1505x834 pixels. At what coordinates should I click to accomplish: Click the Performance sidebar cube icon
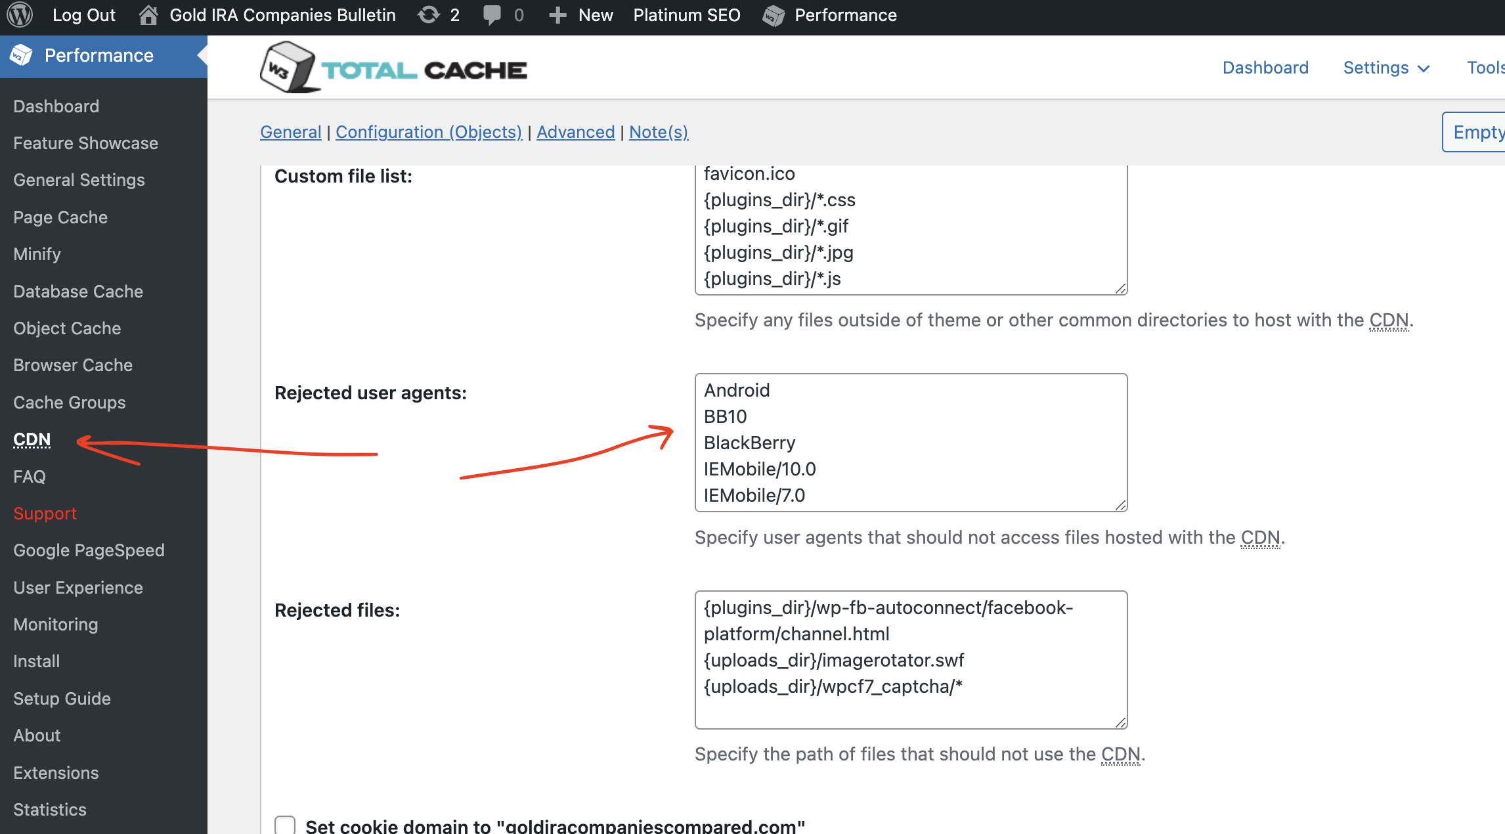[x=21, y=55]
